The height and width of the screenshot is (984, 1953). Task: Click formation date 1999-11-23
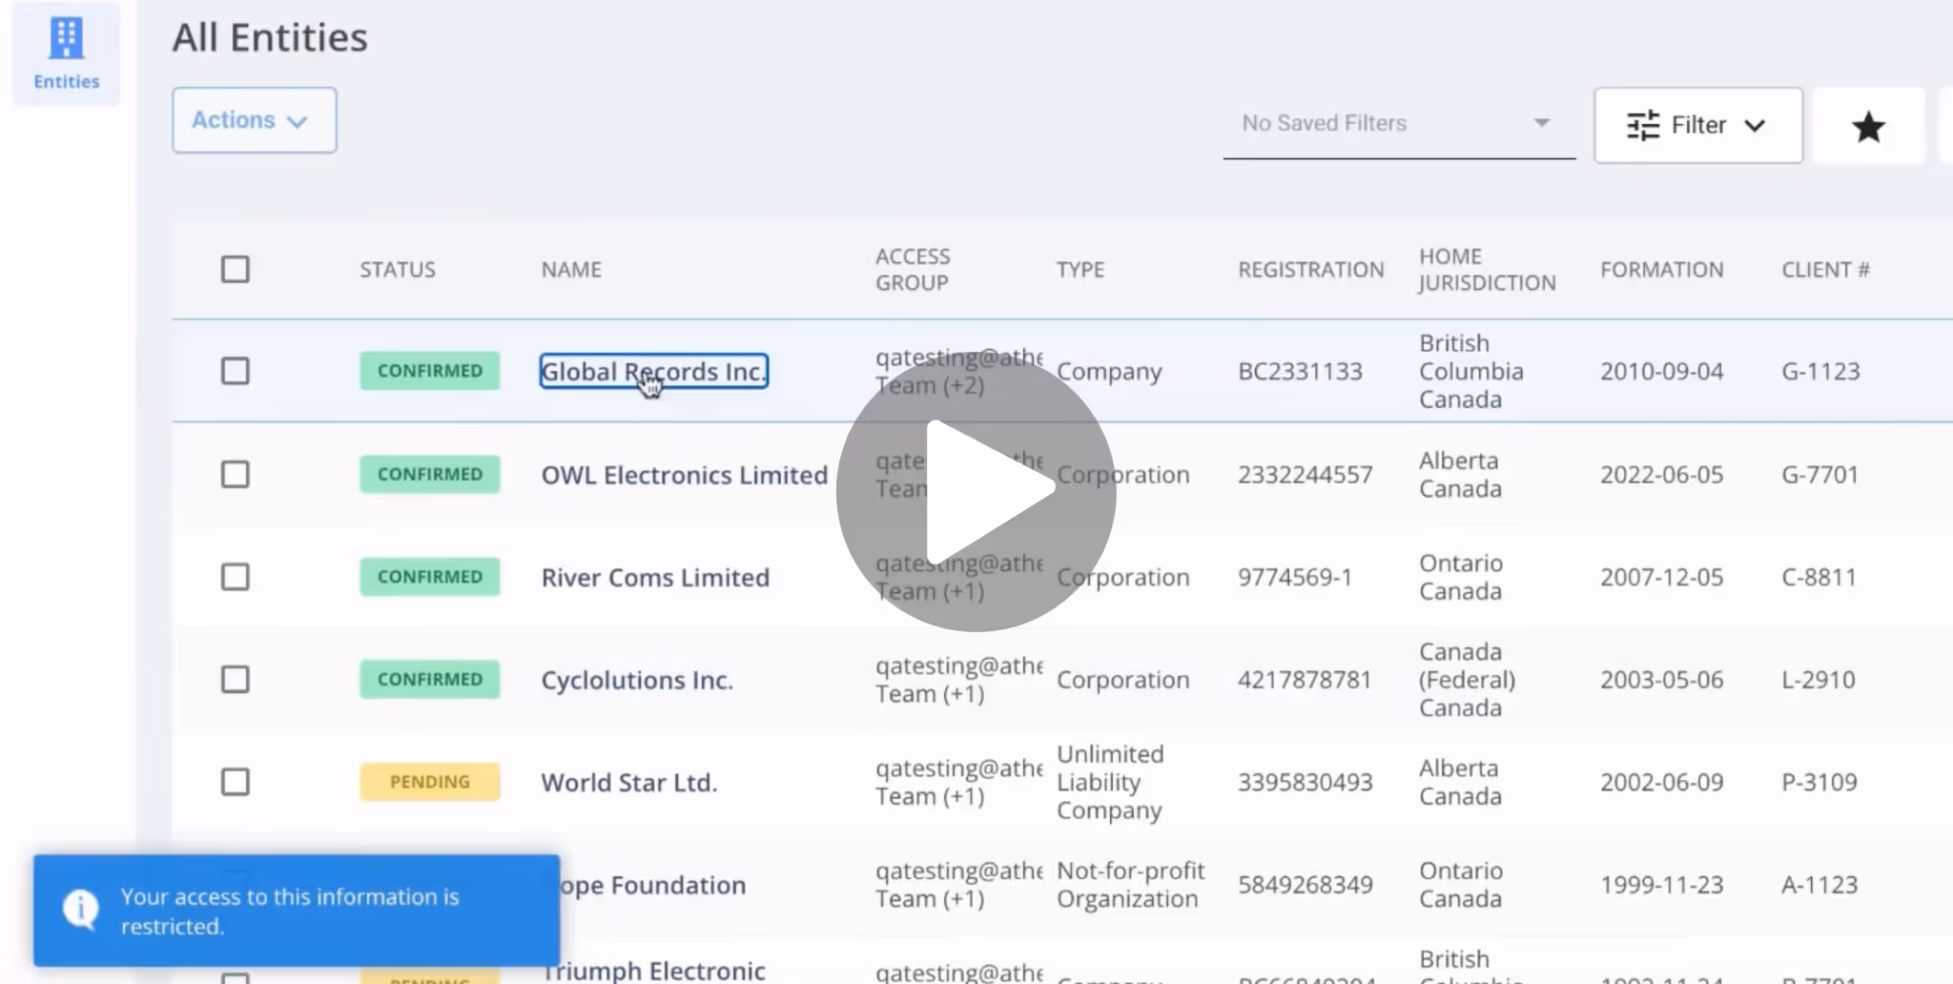[x=1662, y=885]
